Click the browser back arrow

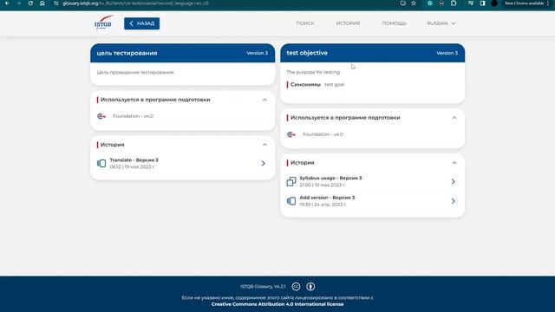pos(7,3)
